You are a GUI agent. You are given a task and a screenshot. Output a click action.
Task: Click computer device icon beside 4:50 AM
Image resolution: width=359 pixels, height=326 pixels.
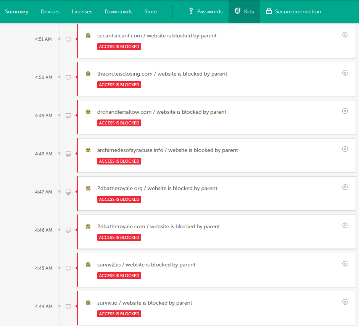tap(68, 77)
